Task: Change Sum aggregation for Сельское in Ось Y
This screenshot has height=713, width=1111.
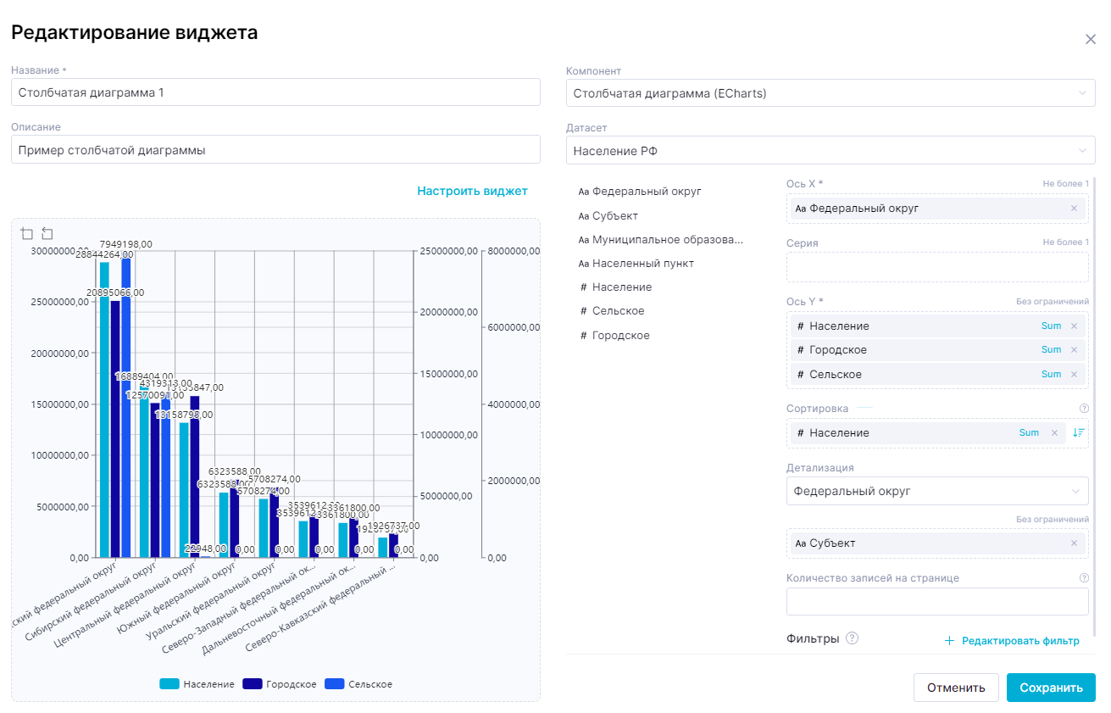Action: [x=1051, y=375]
